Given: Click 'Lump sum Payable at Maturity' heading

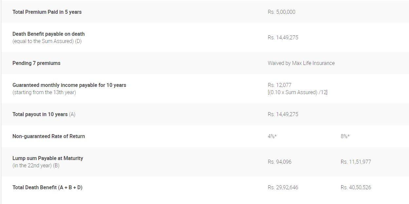Looking at the screenshot, I should [48, 158].
